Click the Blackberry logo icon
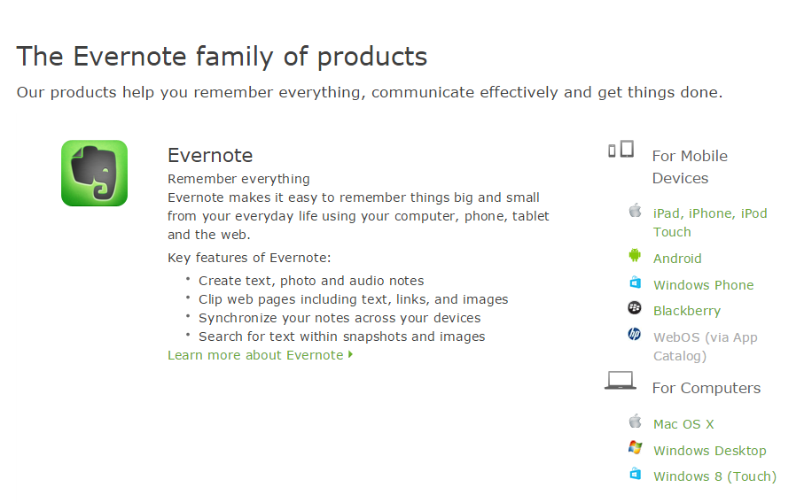The width and height of the screenshot is (812, 503). click(635, 308)
